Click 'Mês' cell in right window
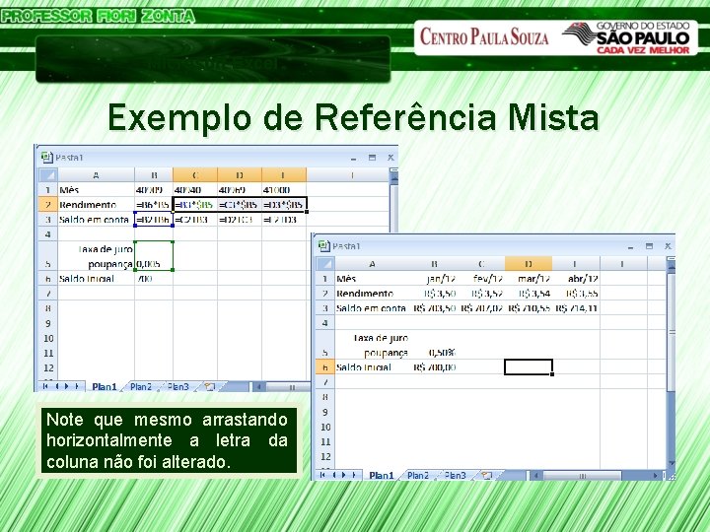 coord(372,278)
